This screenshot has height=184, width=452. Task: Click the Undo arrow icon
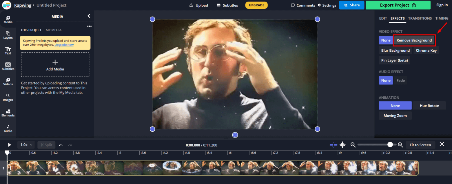point(61,145)
